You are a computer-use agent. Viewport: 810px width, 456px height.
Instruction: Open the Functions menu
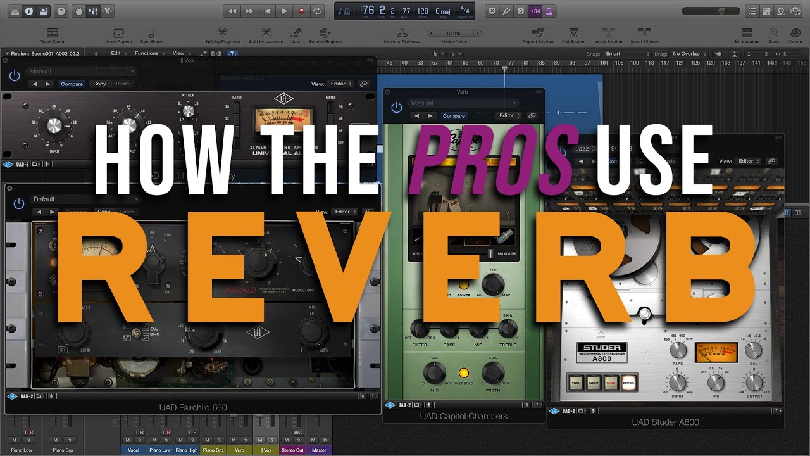pos(149,54)
